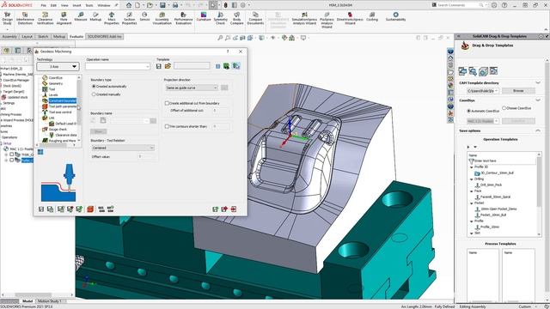This screenshot has height=309, width=550.
Task: Open the Design Study tool
Action: (x=8, y=18)
